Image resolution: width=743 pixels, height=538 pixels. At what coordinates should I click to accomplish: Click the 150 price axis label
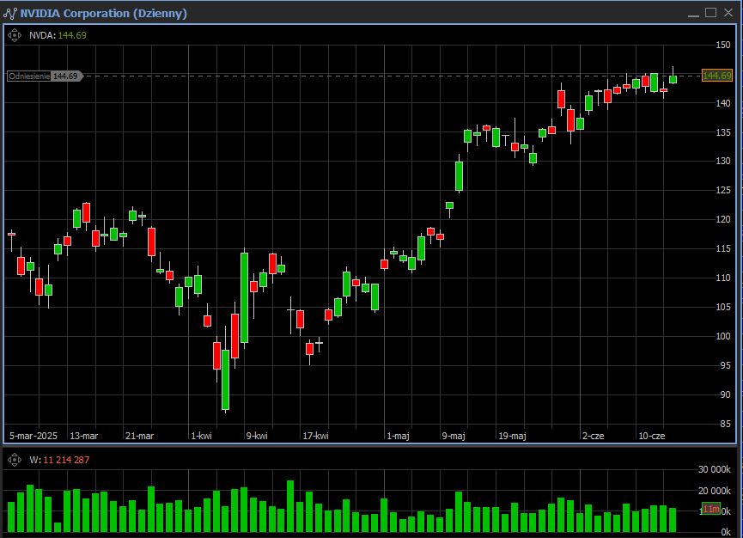(x=723, y=45)
